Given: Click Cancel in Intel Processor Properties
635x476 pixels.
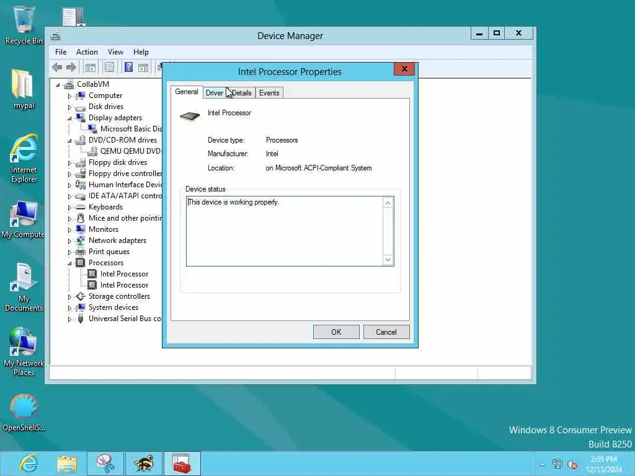Looking at the screenshot, I should pos(386,332).
